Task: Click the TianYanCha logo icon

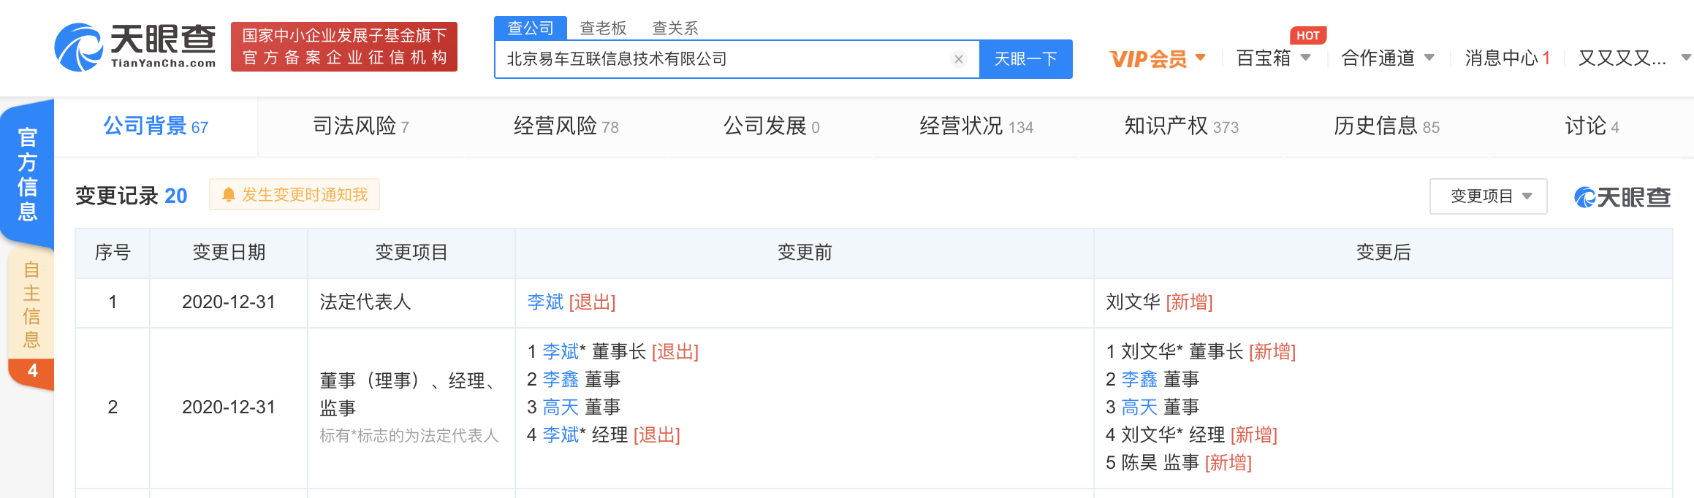Action: [78, 47]
